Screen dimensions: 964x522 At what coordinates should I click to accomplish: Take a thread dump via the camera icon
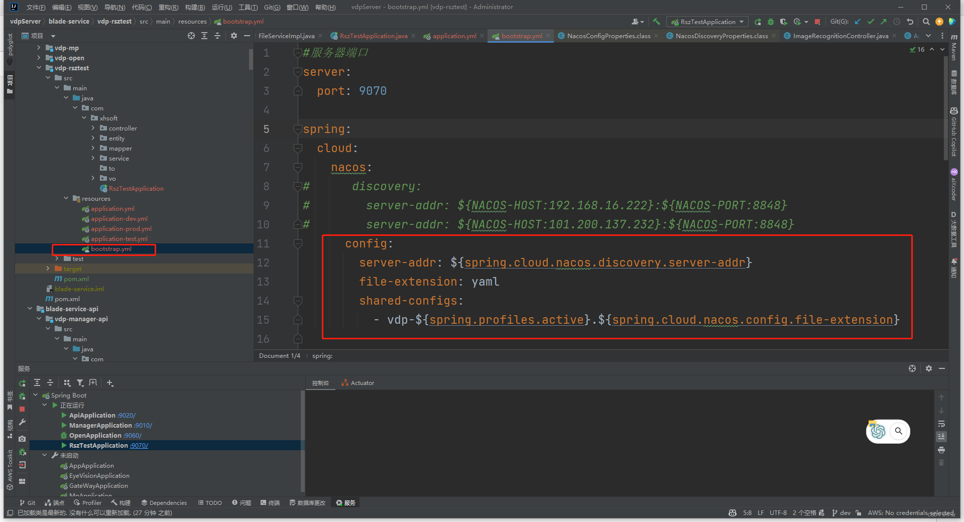click(22, 439)
